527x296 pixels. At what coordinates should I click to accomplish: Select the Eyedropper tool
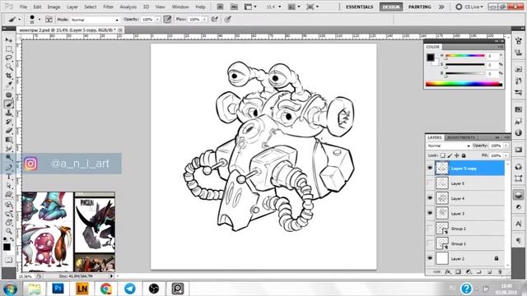click(x=9, y=85)
